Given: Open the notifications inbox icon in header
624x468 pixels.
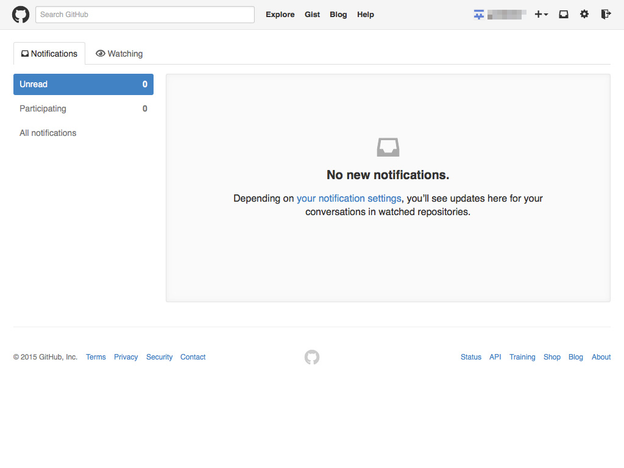Looking at the screenshot, I should click(564, 15).
